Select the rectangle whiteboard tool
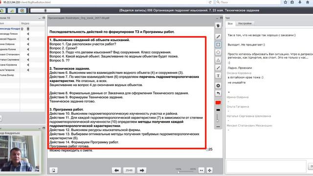Screen dimensions: 313x176 [x=218, y=44]
